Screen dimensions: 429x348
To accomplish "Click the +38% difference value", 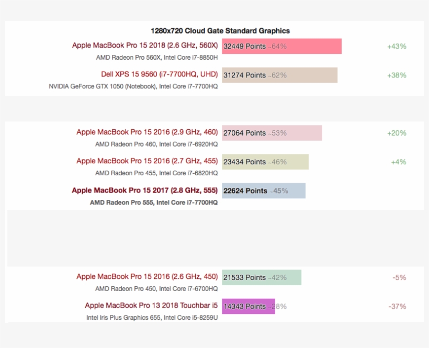I will pyautogui.click(x=397, y=75).
